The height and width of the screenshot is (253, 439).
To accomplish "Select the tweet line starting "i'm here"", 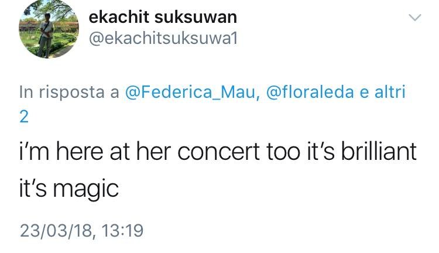I will (218, 152).
